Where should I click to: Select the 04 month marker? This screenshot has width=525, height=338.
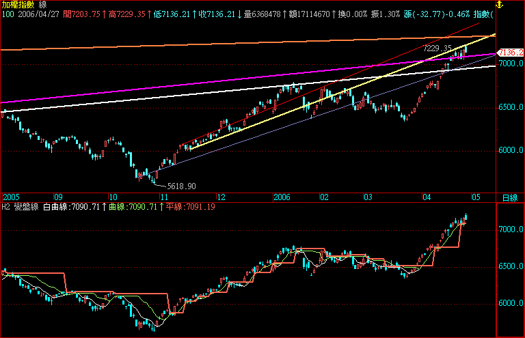(427, 197)
